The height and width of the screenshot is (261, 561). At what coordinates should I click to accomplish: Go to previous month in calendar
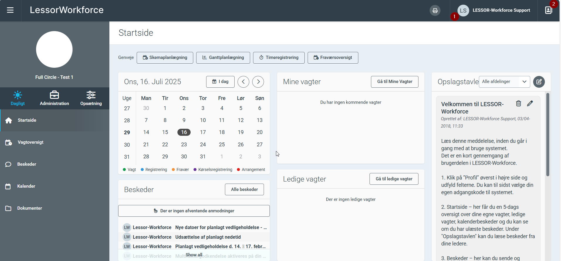pos(243,82)
